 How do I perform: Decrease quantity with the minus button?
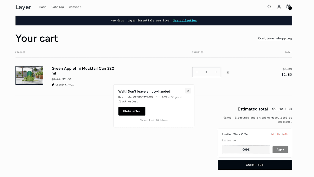click(197, 72)
